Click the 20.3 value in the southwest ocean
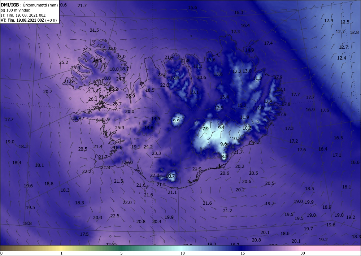Viewport: 361px width, 256px height. click(97, 217)
